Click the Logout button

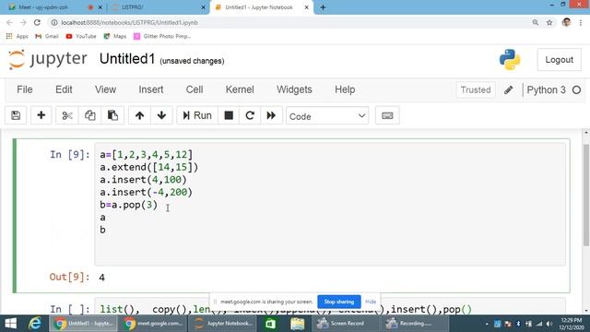tap(559, 60)
